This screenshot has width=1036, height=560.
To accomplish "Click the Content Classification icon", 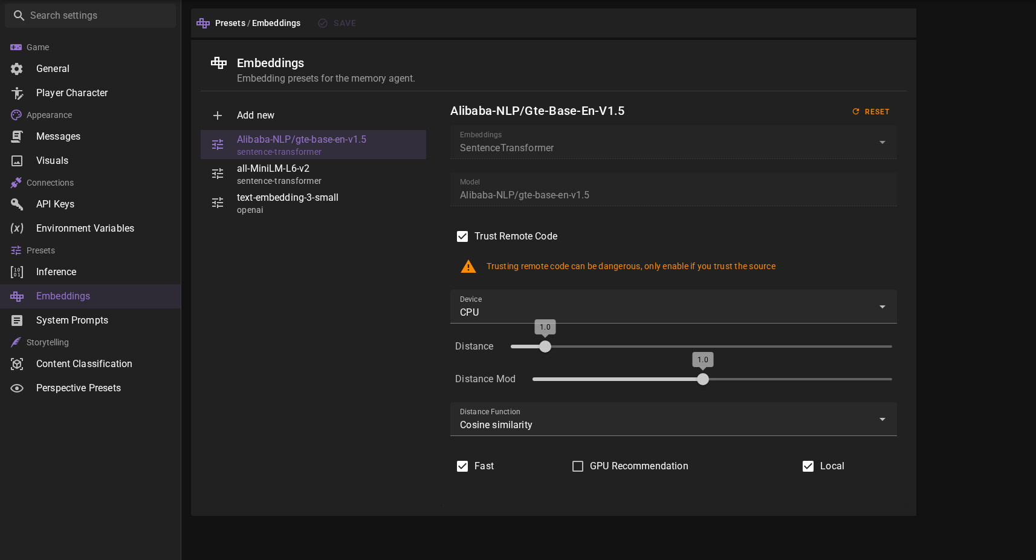I will click(17, 364).
